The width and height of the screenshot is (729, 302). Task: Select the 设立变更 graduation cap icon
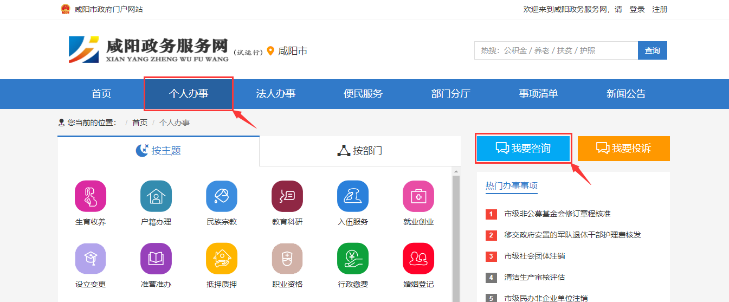tap(91, 259)
